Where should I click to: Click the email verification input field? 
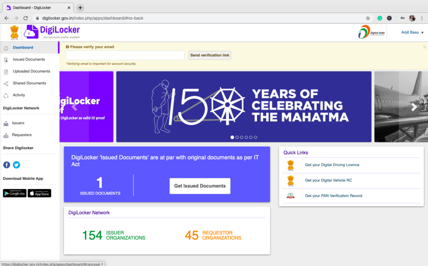(125, 55)
